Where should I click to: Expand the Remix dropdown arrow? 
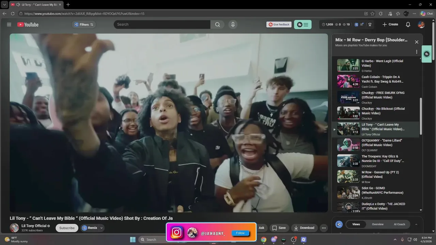tap(102, 228)
